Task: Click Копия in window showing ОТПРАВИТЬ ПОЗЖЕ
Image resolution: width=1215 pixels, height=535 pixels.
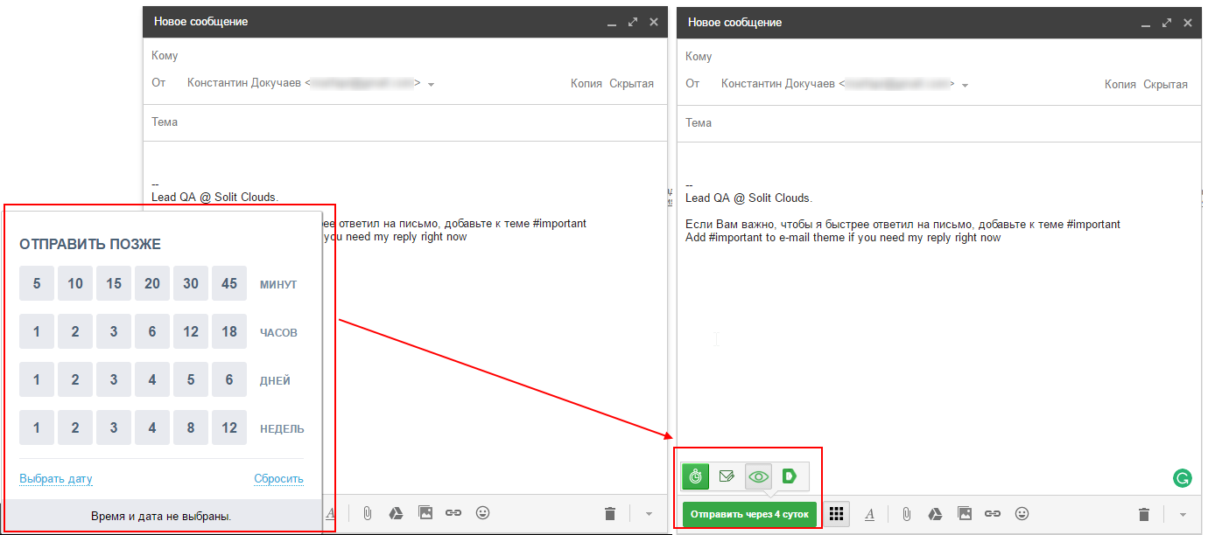Action: [586, 83]
